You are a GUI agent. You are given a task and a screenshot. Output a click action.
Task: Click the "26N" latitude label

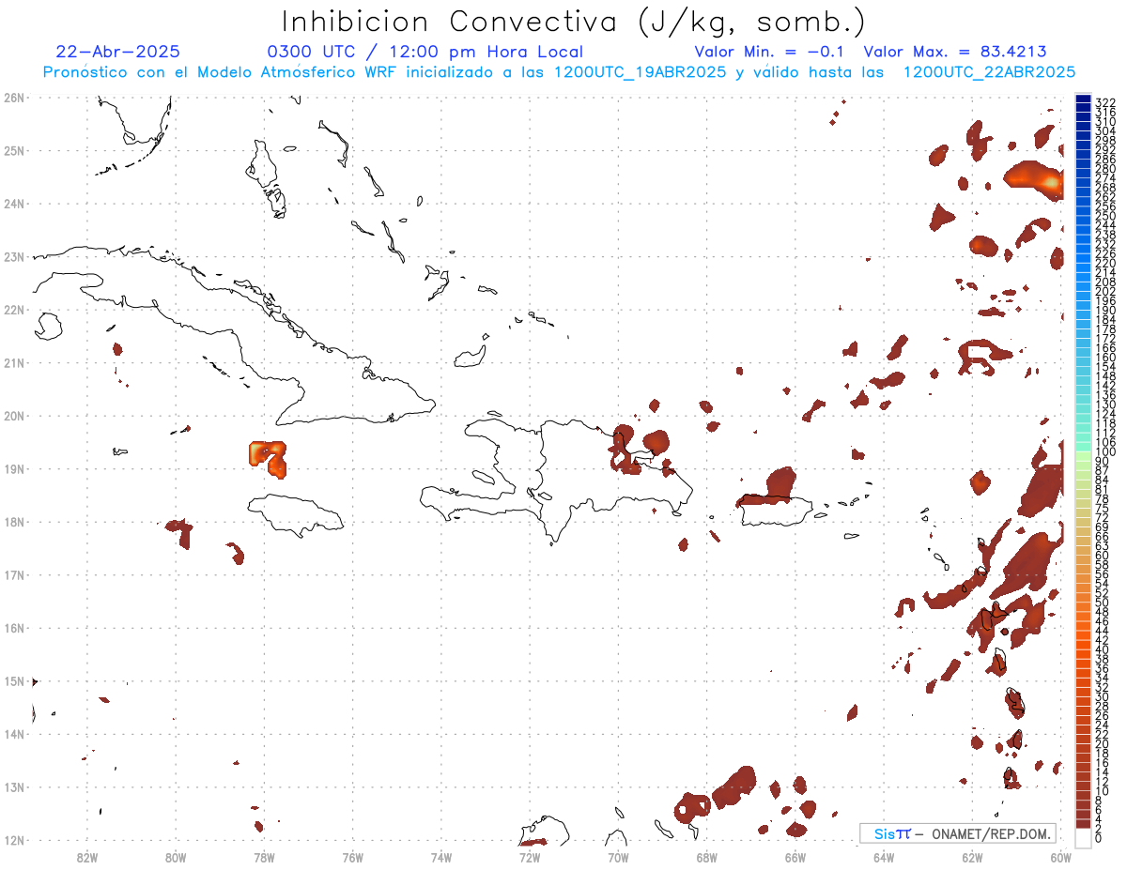13,97
